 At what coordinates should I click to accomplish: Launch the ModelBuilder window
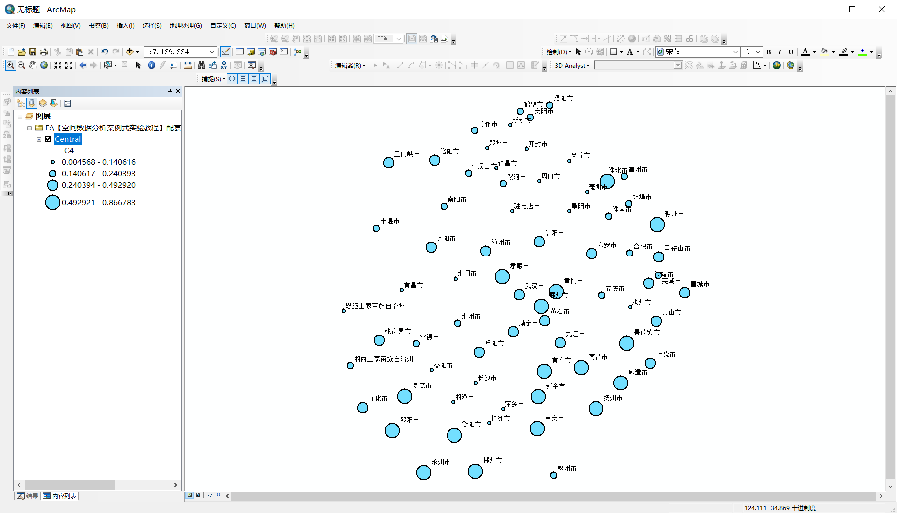pyautogui.click(x=298, y=52)
